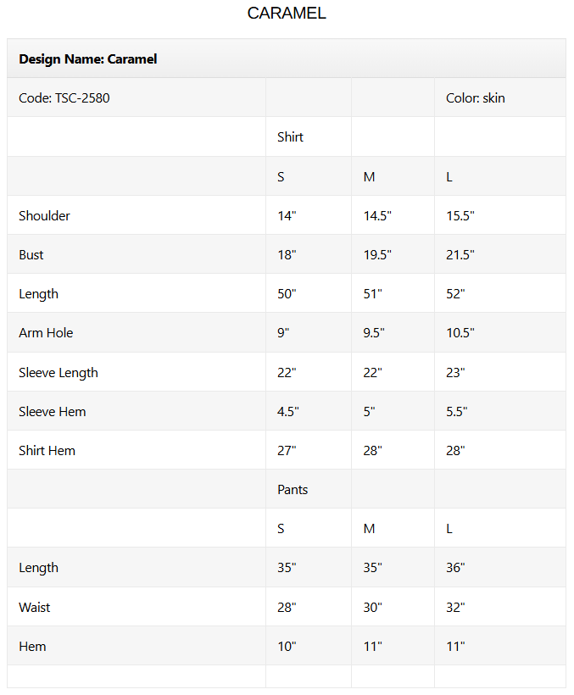Click the 10" pants hem value
574x695 pixels.
[287, 647]
